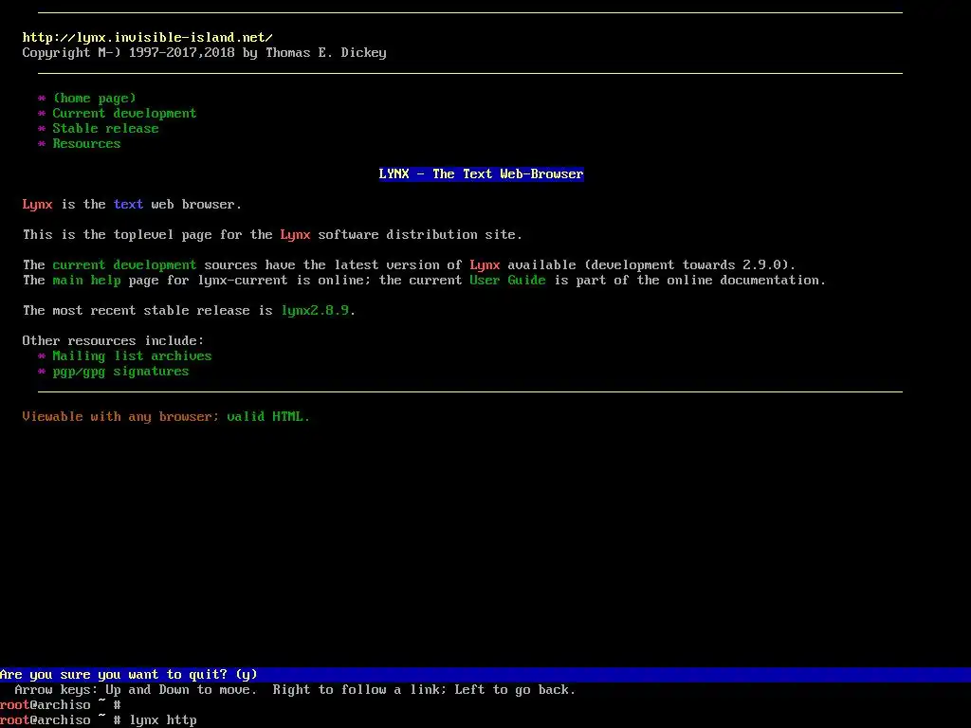The height and width of the screenshot is (728, 971).
Task: Click Lynx in the software distribution site sentence
Action: [x=295, y=235]
